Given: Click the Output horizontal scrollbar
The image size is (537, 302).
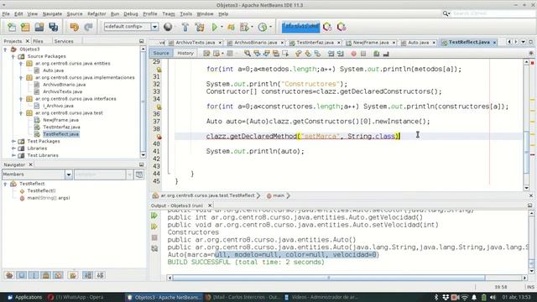Looking at the screenshot, I should click(329, 278).
